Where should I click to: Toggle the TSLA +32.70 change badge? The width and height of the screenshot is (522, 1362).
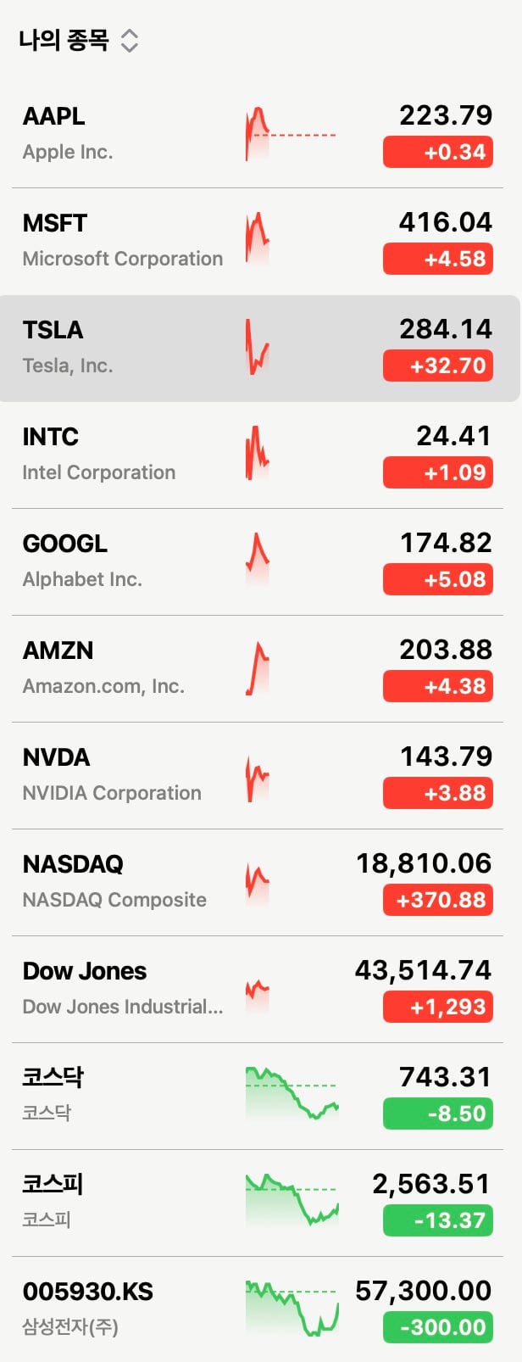click(x=438, y=366)
